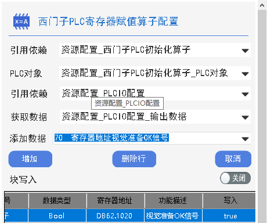Click the 功能描述 column header
Image resolution: width=267 pixels, height=223 pixels.
coord(174,200)
